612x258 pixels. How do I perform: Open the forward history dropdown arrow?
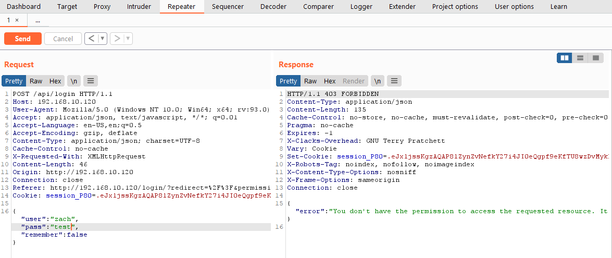(x=128, y=39)
